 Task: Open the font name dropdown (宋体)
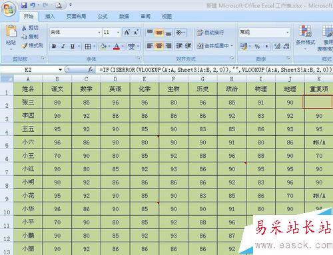tap(99, 33)
